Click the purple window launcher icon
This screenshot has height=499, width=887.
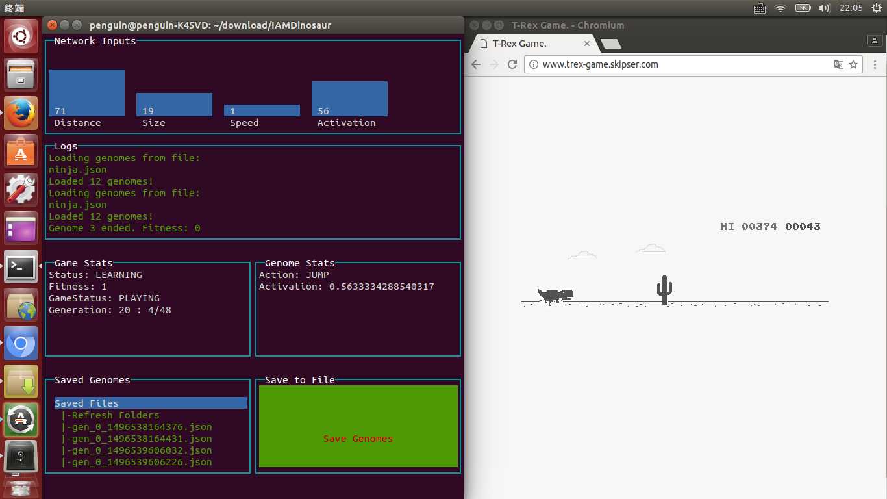(x=21, y=228)
